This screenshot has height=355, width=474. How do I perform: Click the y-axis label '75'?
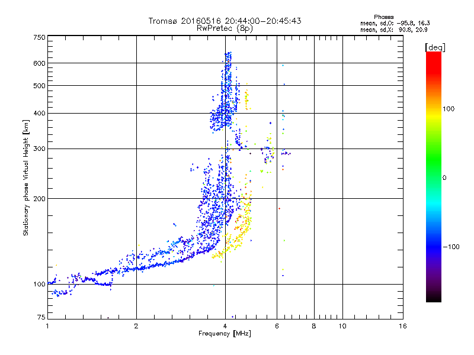point(41,317)
